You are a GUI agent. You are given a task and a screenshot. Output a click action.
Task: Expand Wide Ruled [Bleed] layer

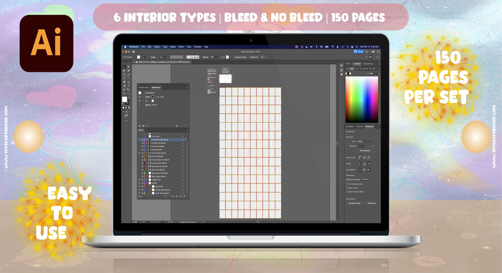pos(146,170)
